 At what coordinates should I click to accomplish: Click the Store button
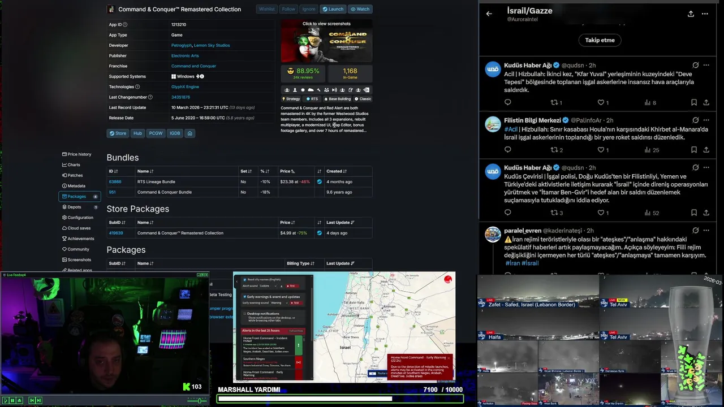[x=118, y=133]
